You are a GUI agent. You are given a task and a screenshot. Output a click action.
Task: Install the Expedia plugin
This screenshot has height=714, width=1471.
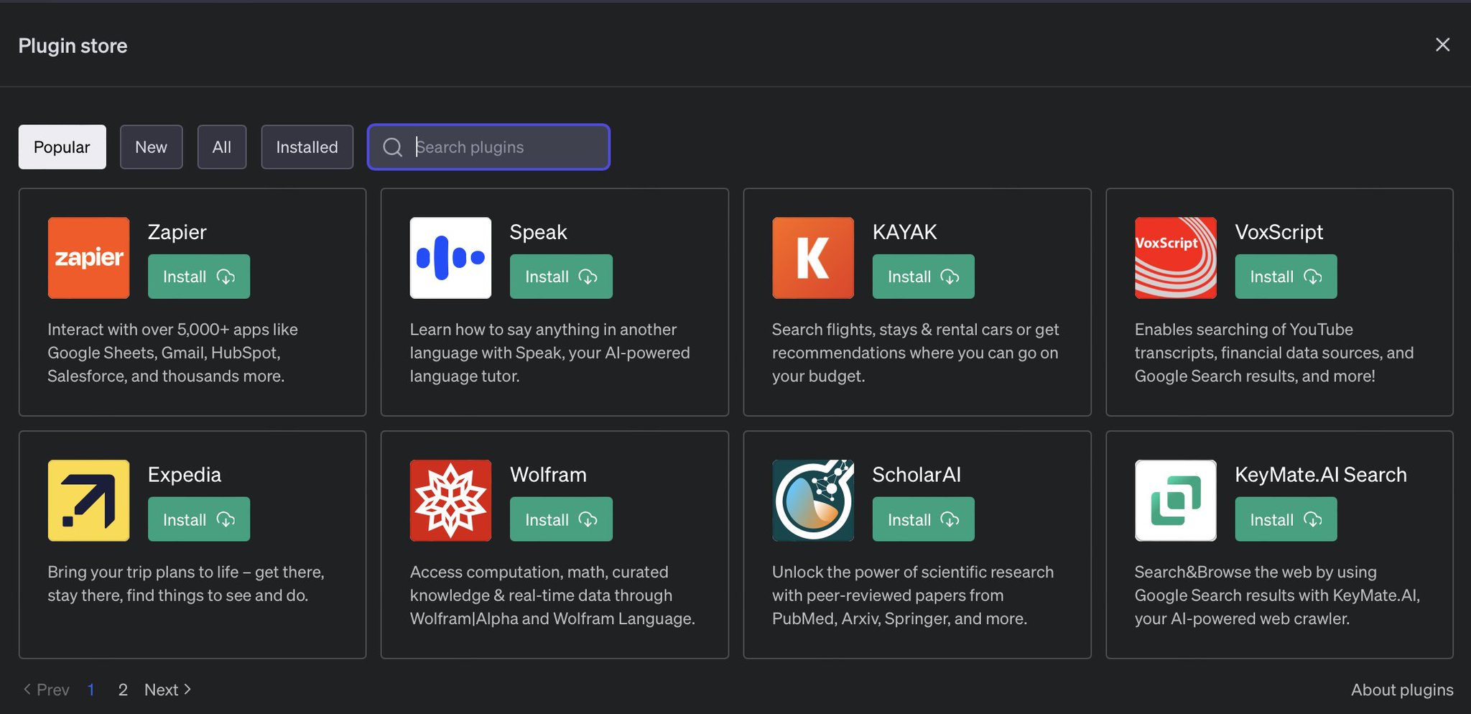click(x=199, y=519)
